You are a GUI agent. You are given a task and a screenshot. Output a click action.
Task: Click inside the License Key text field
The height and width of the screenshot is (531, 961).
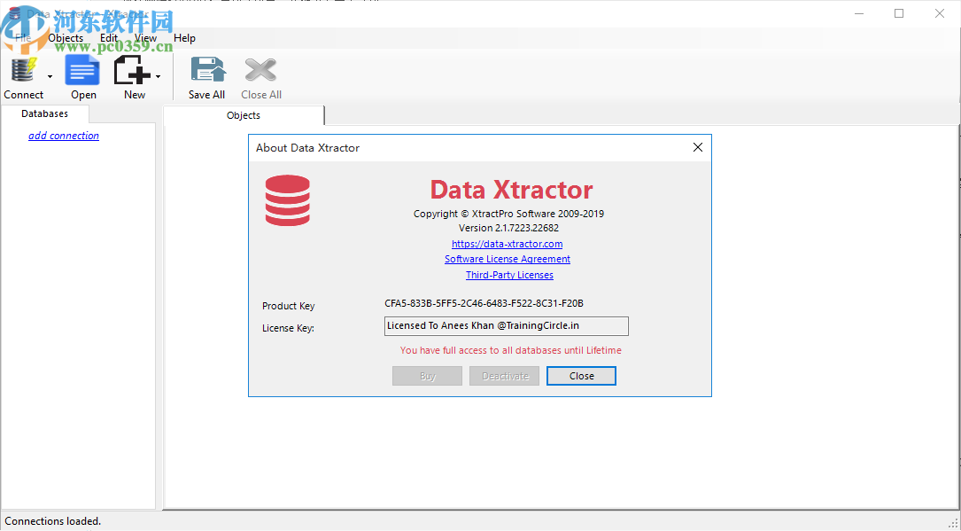(507, 326)
